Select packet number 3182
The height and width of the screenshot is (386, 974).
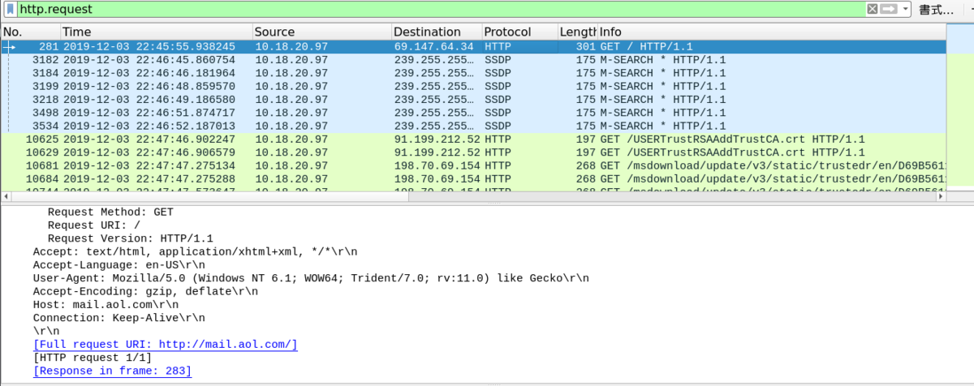coord(473,60)
